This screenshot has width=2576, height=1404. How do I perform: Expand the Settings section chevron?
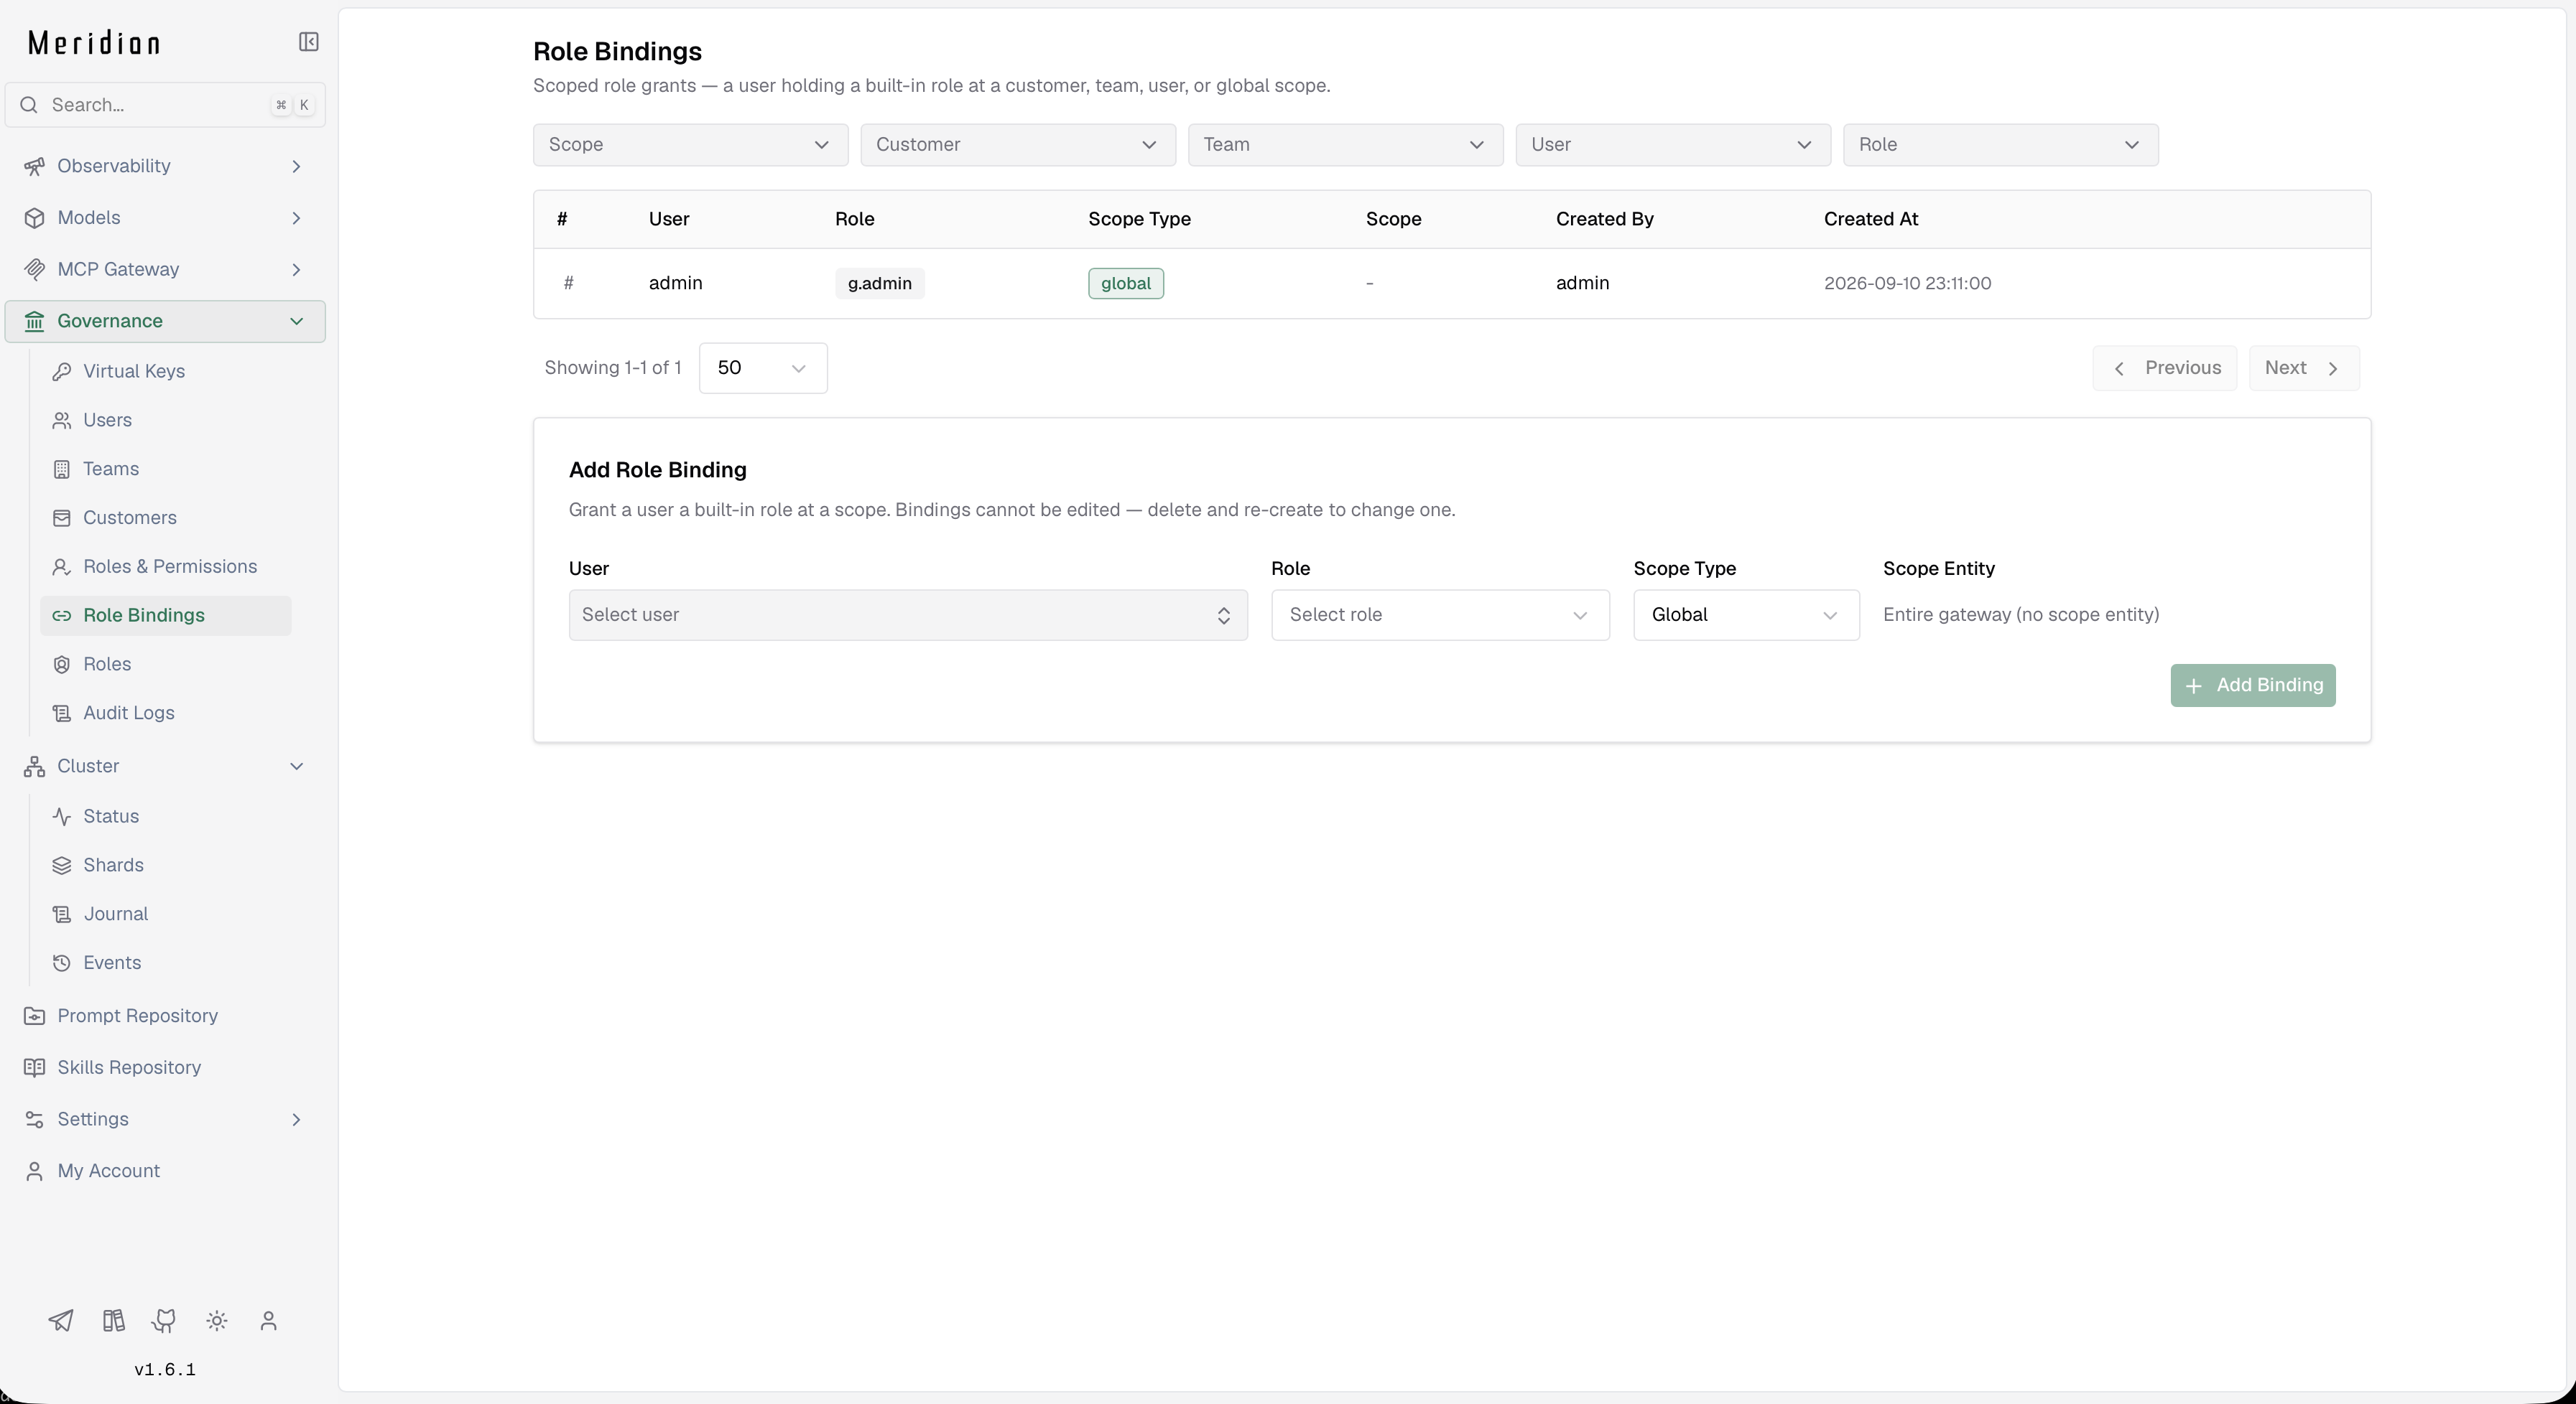click(x=296, y=1119)
